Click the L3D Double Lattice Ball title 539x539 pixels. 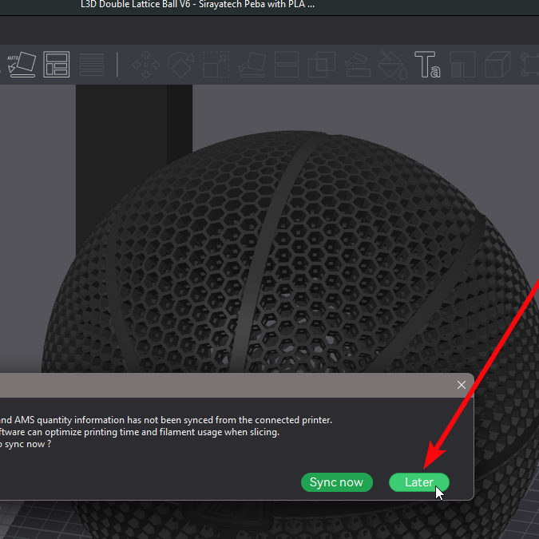[x=198, y=5]
